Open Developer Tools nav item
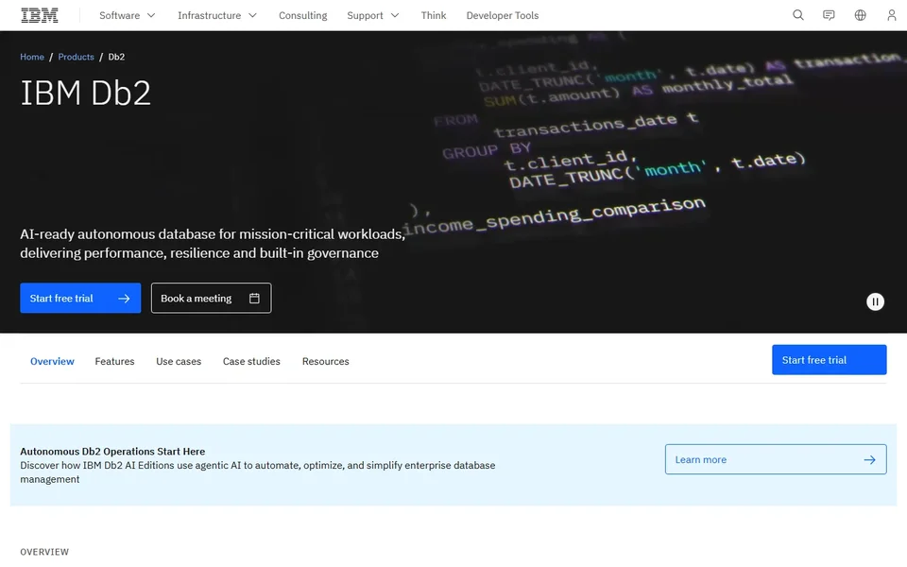Screen dimensions: 907x567 point(502,16)
